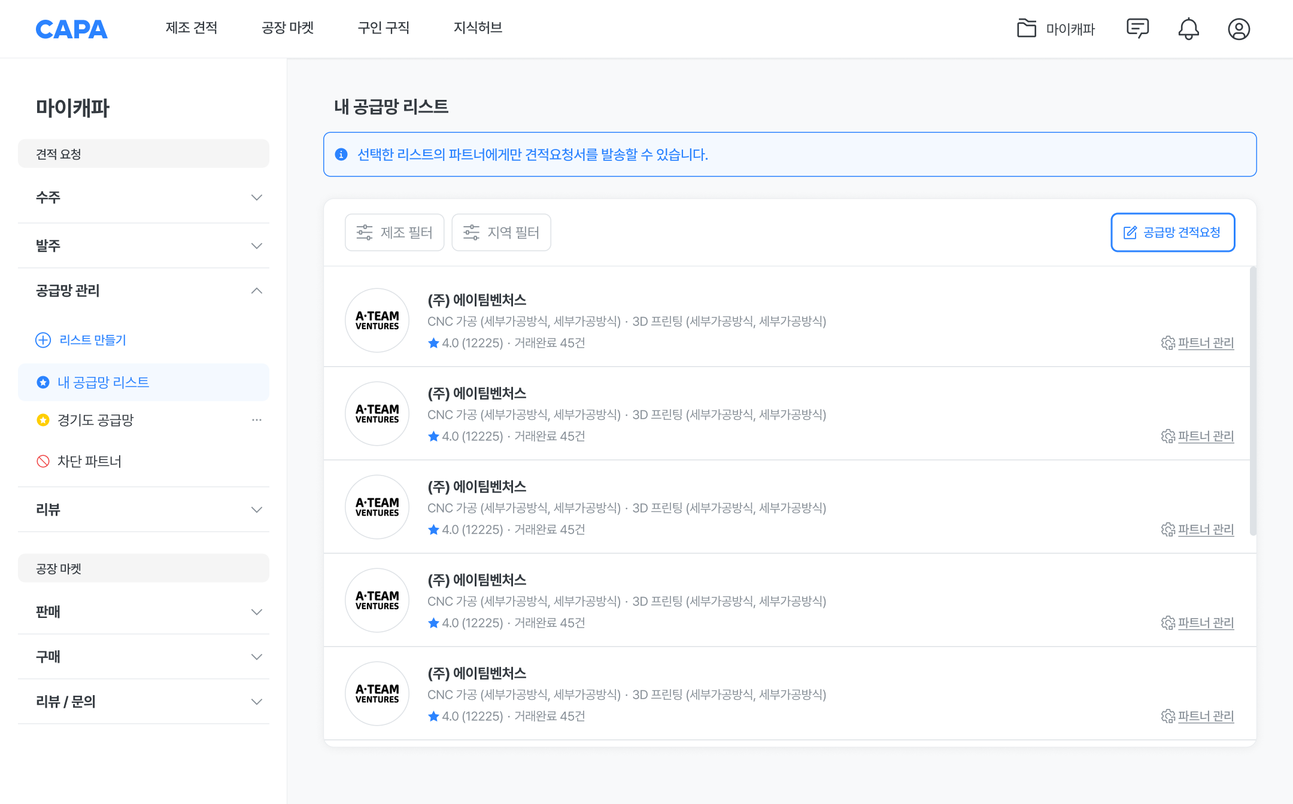
Task: Open the account profile icon
Action: [1239, 29]
